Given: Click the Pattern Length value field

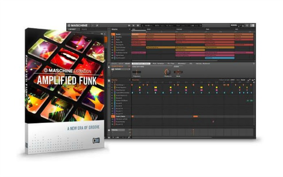Looking at the screenshot, I should point(233,80).
